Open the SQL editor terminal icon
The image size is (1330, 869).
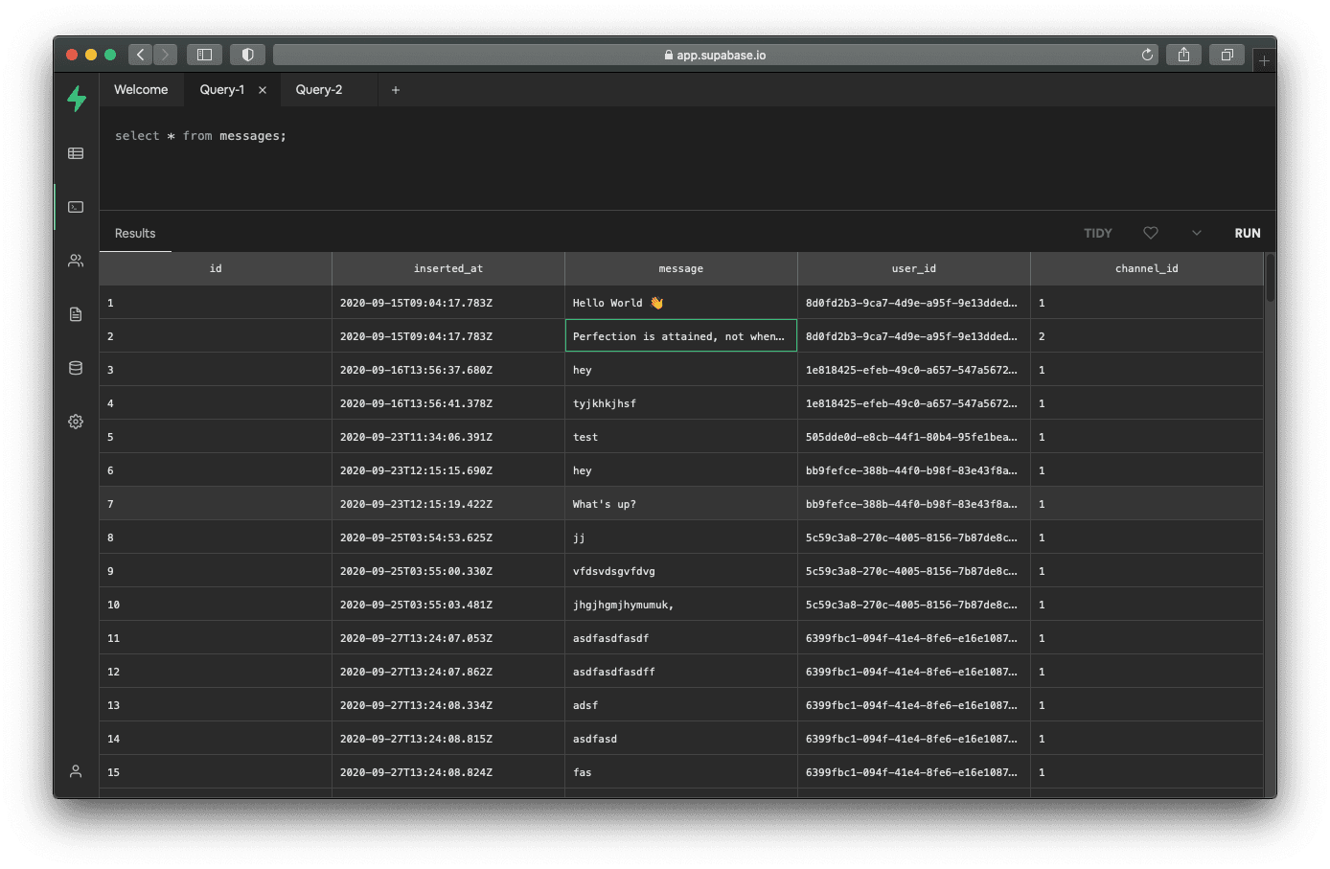76,207
